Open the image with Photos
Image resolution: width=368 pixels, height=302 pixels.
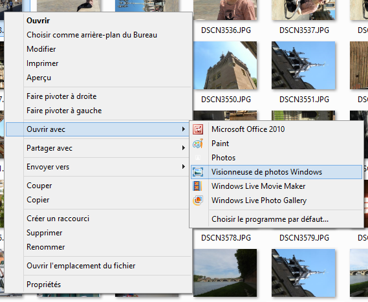click(x=276, y=158)
